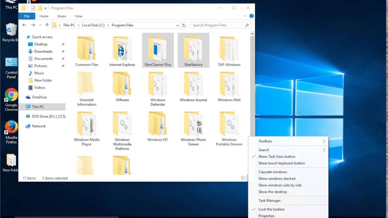This screenshot has width=388, height=218.
Task: Select the SlimService folder icon
Action: (x=193, y=48)
